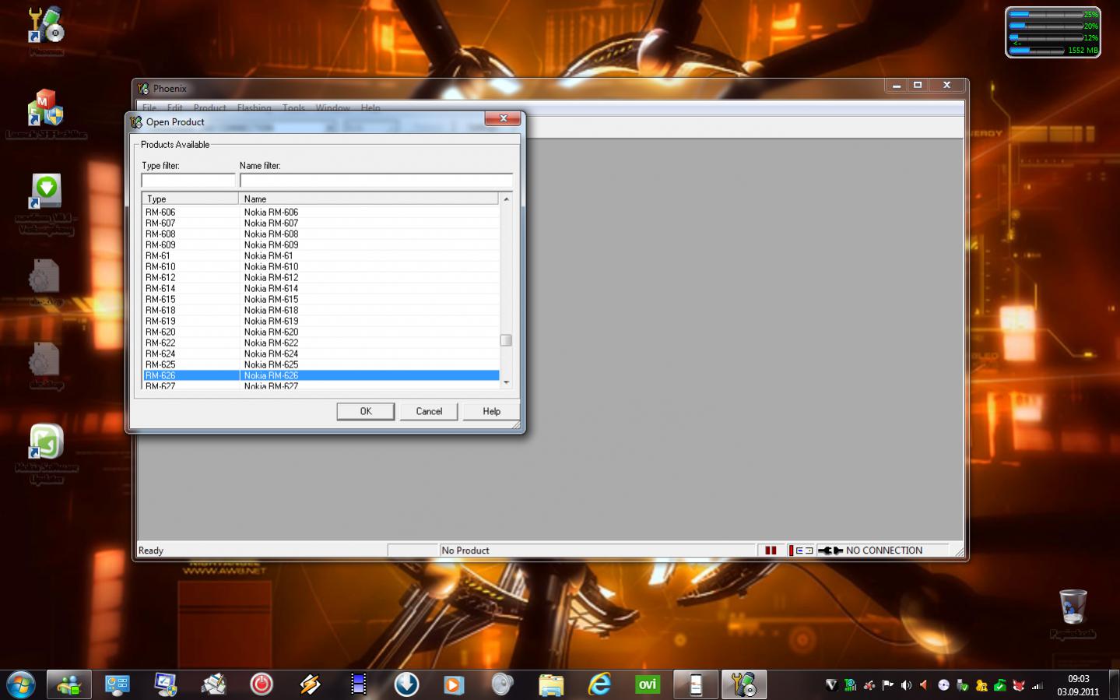Click Cancel in Open Product dialog

[x=429, y=411]
